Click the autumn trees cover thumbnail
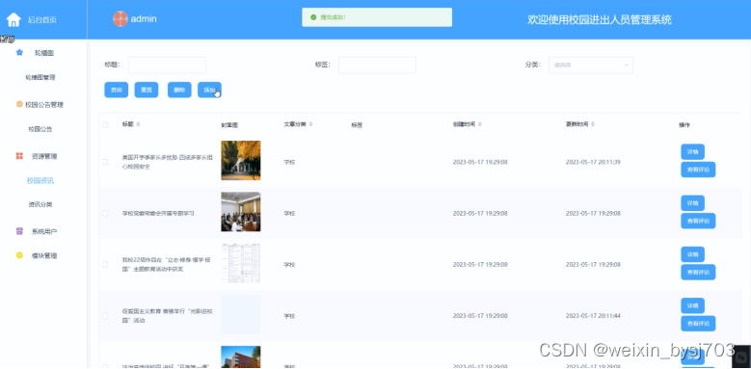 pyautogui.click(x=240, y=160)
